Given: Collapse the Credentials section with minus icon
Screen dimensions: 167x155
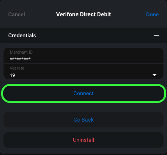Looking at the screenshot, I should [156, 35].
